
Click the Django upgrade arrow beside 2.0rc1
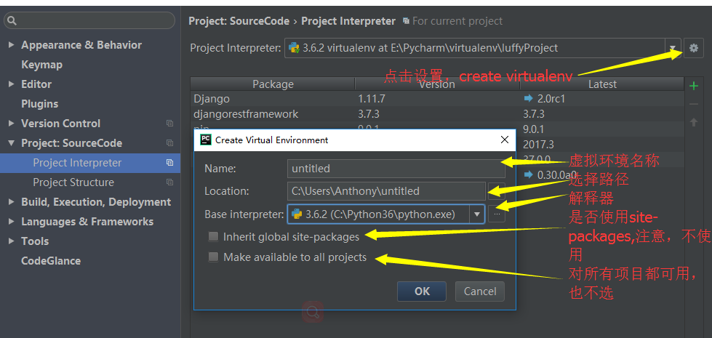click(x=528, y=98)
